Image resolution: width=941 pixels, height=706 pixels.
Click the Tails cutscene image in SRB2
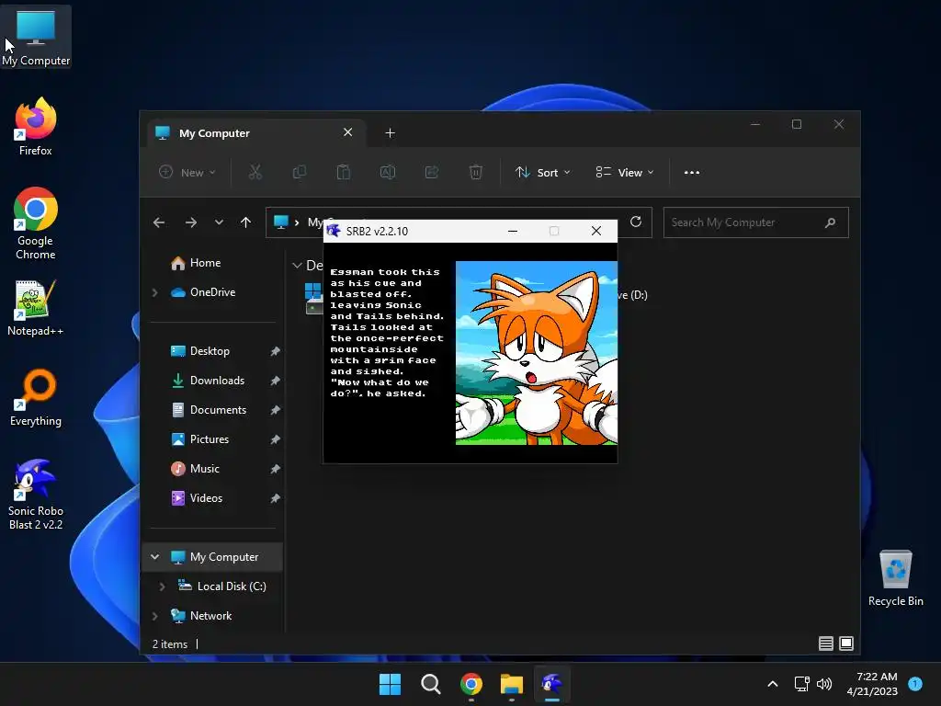click(536, 353)
